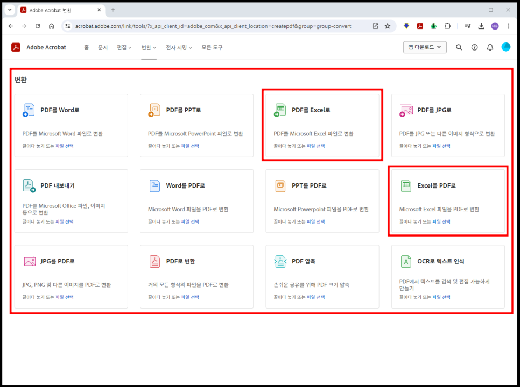Click 파일 선택 in PDF를 JPG로 card
Image resolution: width=520 pixels, height=387 pixels.
coord(441,146)
